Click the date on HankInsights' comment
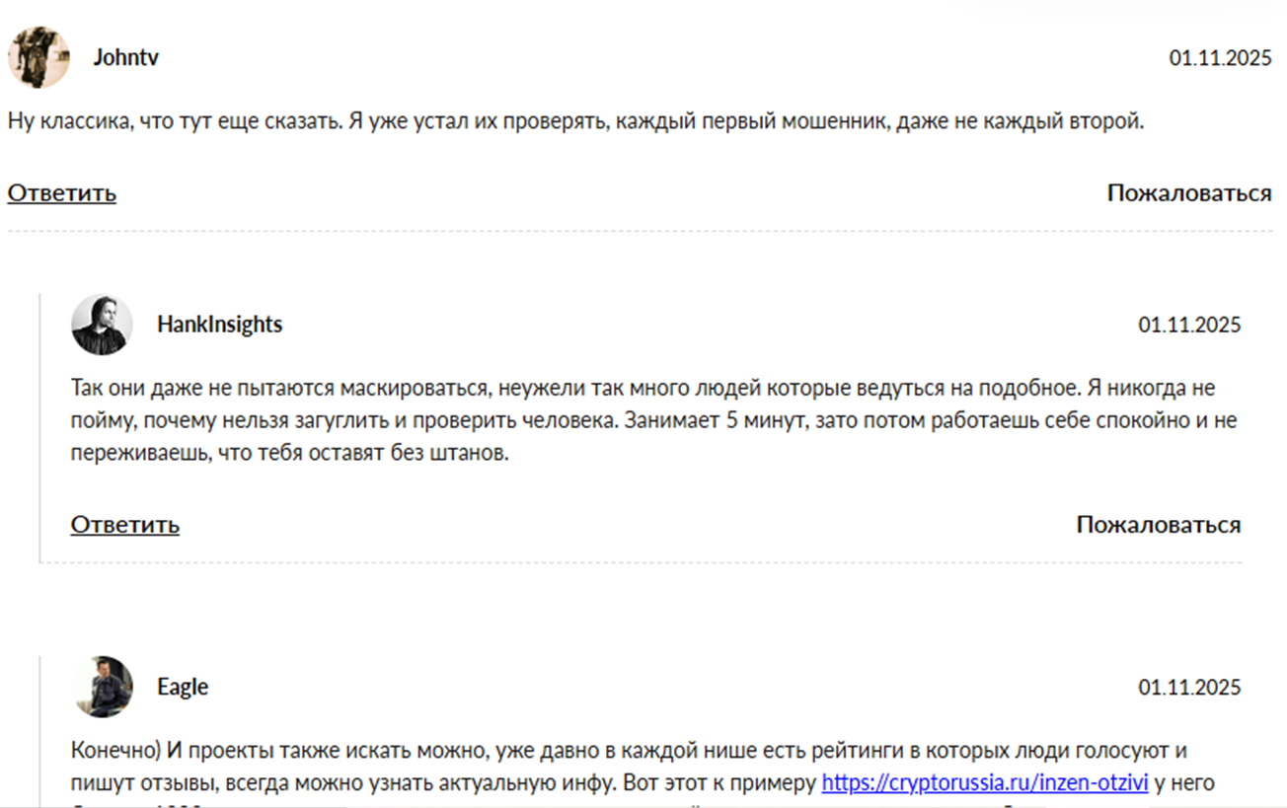 [x=1187, y=324]
